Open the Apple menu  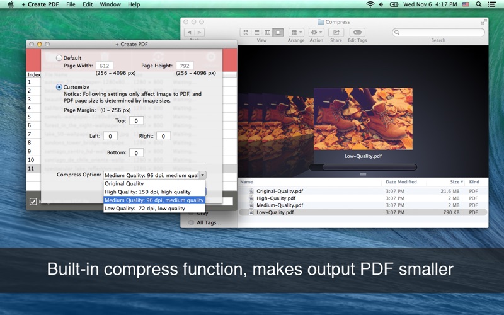(11, 4)
